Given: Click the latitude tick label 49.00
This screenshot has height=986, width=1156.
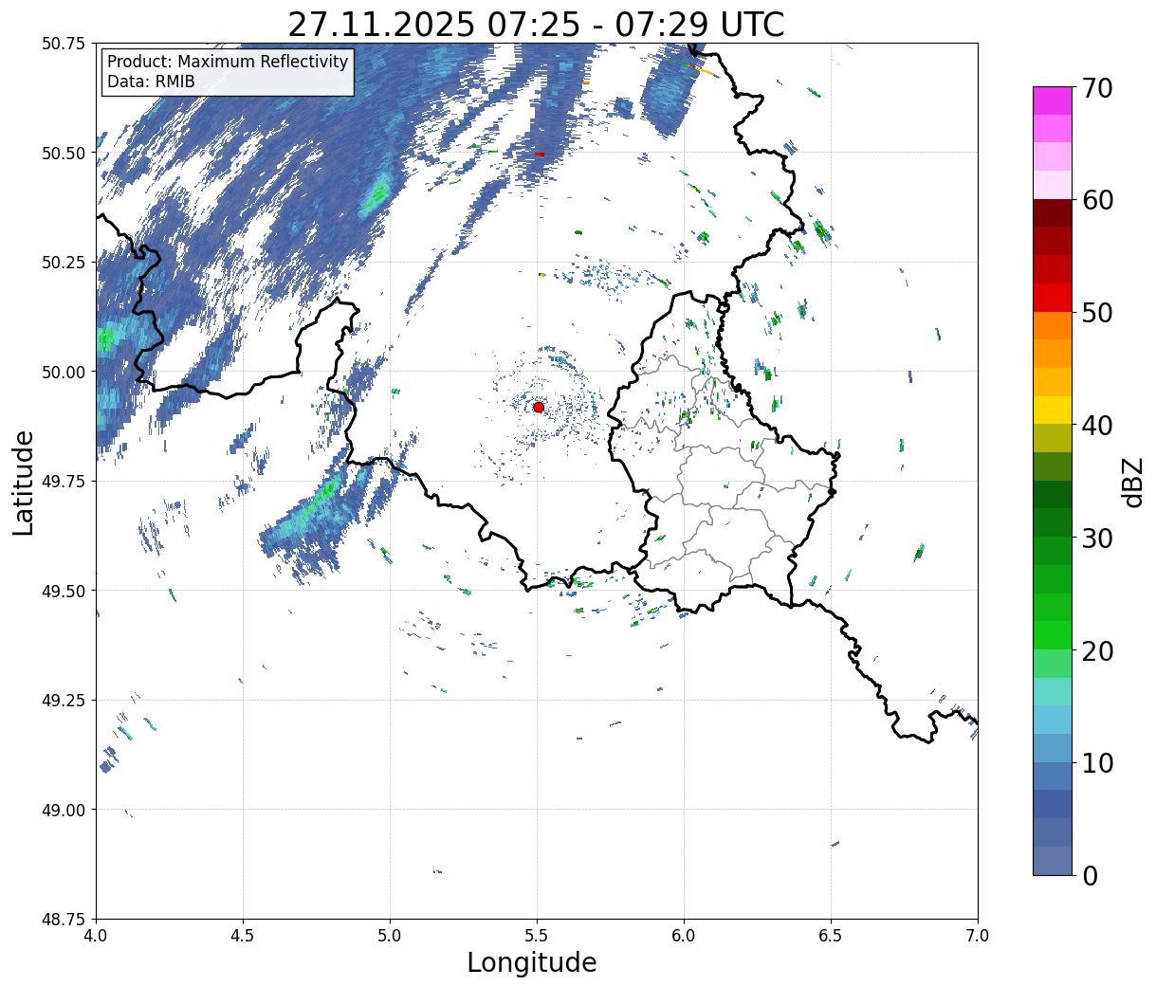Looking at the screenshot, I should (64, 810).
